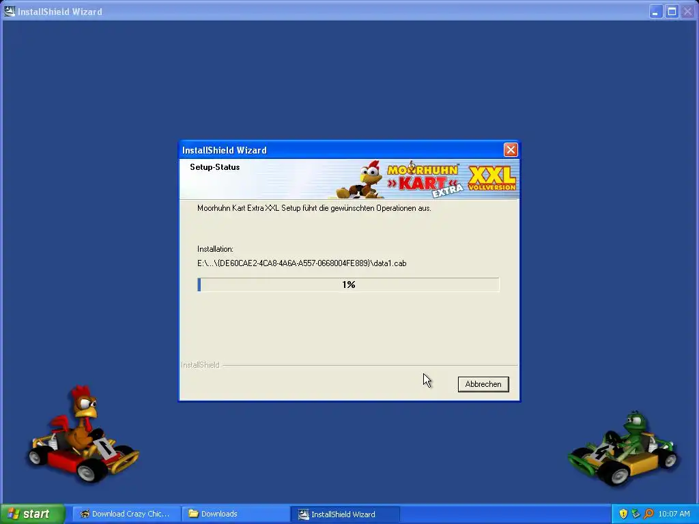This screenshot has height=524, width=699.
Task: Open the Downloads folder taskbar item
Action: (x=236, y=514)
